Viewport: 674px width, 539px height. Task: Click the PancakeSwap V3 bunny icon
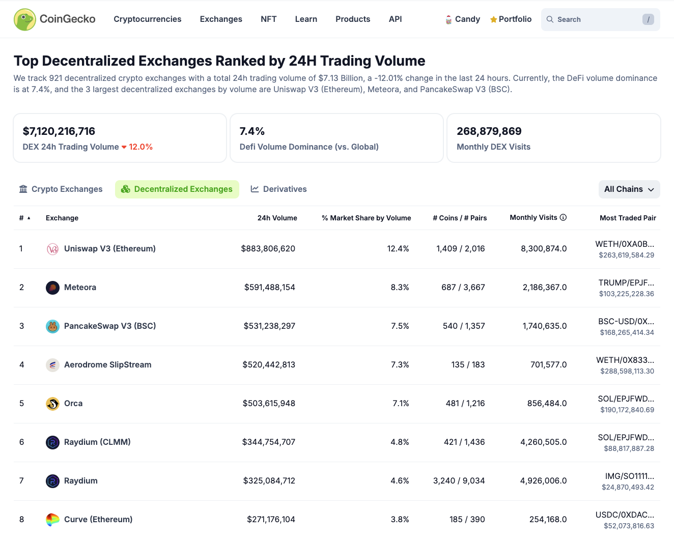pos(52,326)
